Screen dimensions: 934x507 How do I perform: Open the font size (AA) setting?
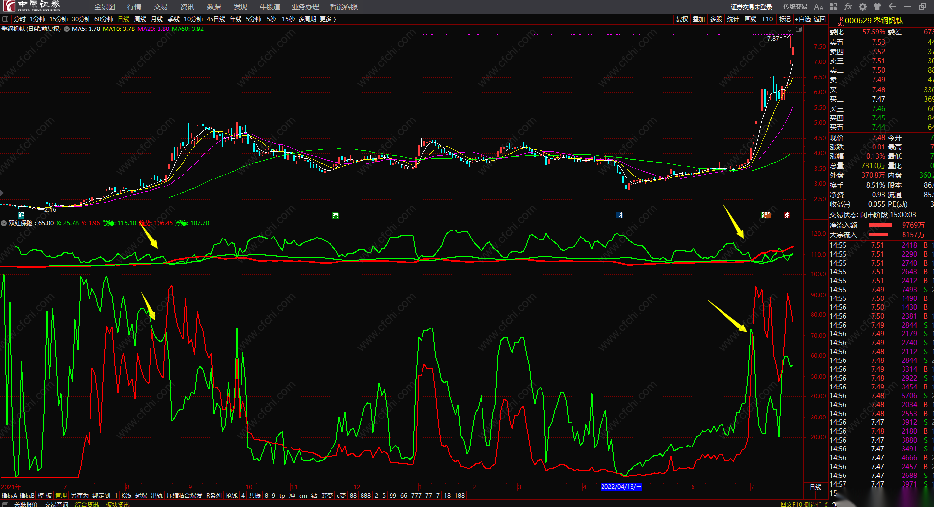[818, 7]
